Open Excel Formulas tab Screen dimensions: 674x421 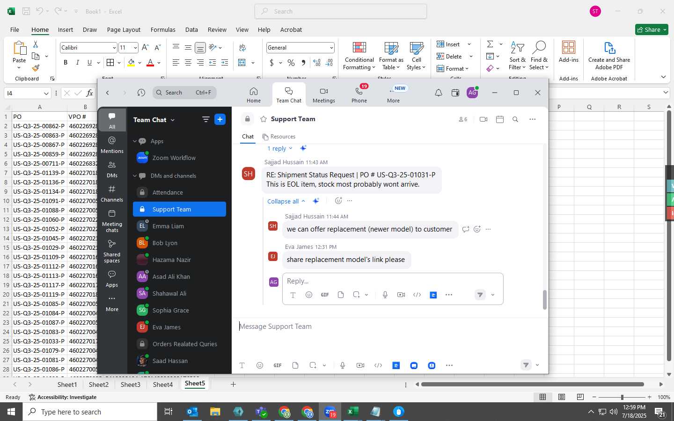[163, 29]
